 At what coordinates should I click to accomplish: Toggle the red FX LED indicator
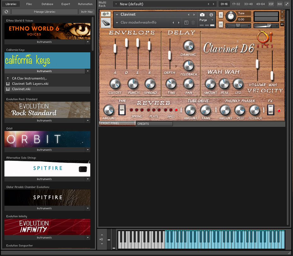[x=279, y=110]
